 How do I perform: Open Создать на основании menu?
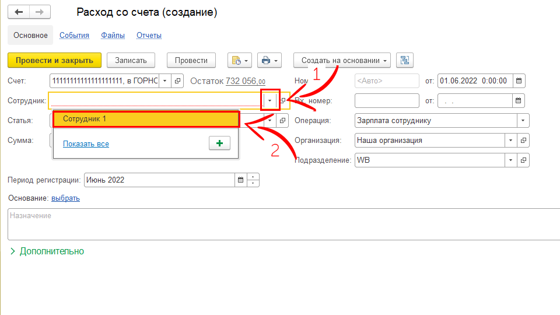(x=343, y=60)
